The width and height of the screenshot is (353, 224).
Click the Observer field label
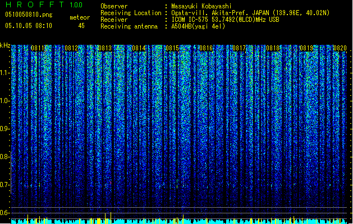(114, 6)
